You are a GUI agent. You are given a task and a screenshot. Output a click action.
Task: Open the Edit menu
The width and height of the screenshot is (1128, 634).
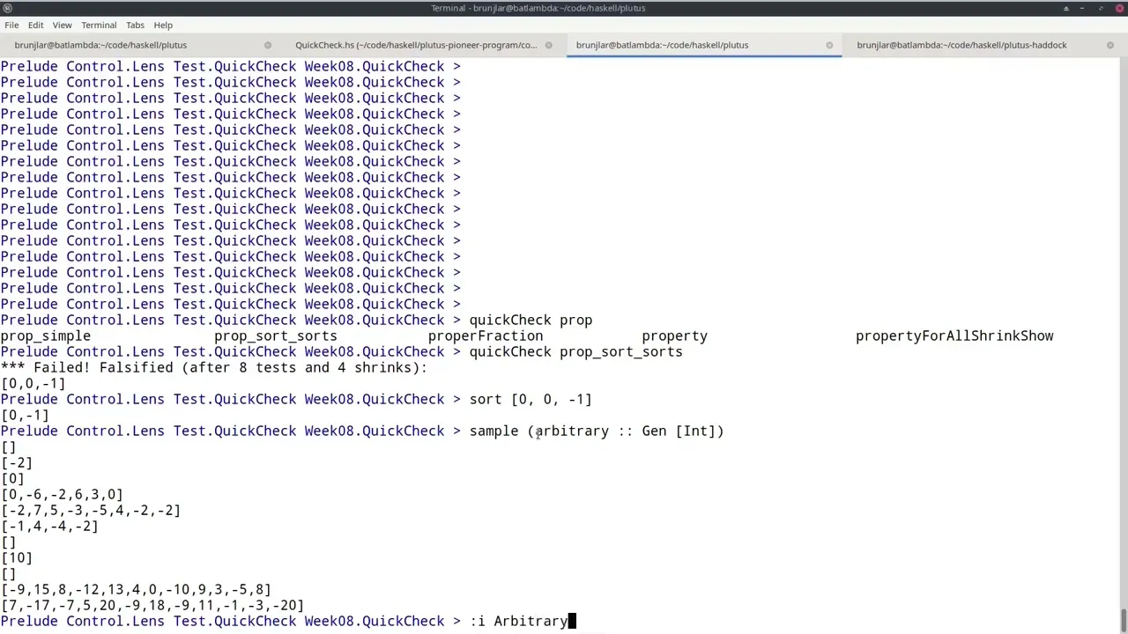pos(35,25)
